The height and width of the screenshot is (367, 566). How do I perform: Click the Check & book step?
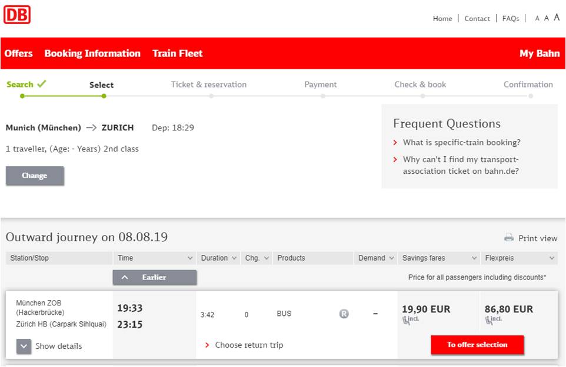[420, 85]
